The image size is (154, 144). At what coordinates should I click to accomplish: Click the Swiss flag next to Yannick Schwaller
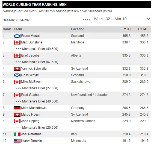click(x=17, y=69)
